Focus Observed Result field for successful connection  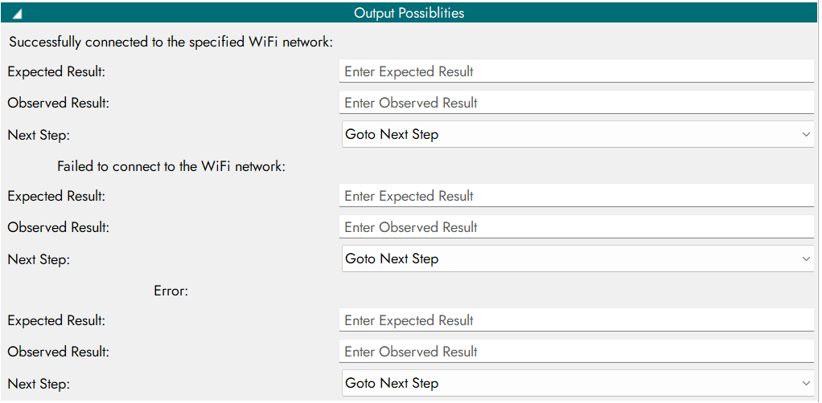576,103
